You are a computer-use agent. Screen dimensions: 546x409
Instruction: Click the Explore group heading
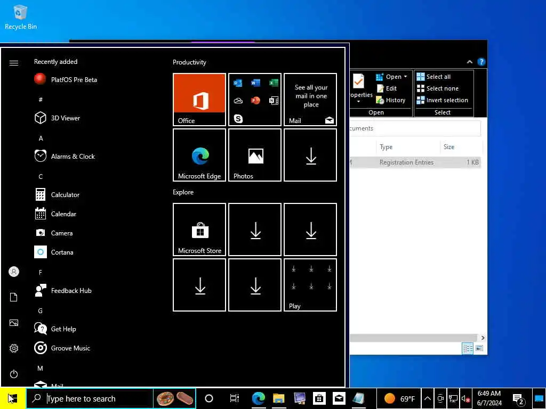click(x=183, y=192)
